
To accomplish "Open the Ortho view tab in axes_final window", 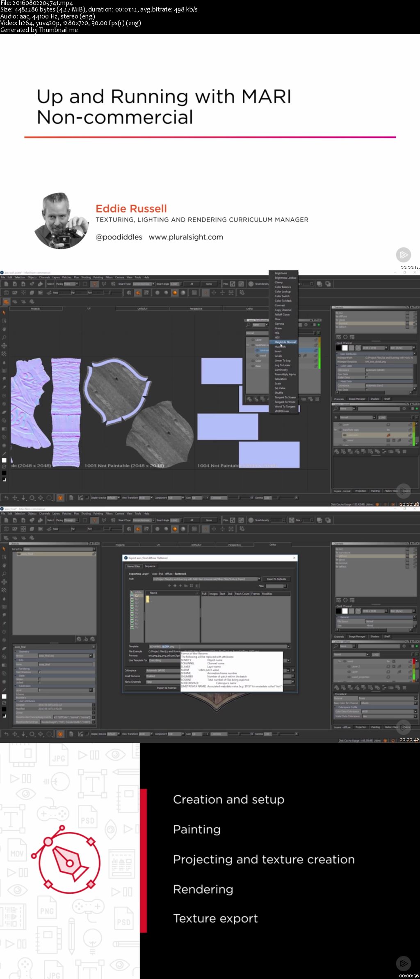I will point(273,545).
